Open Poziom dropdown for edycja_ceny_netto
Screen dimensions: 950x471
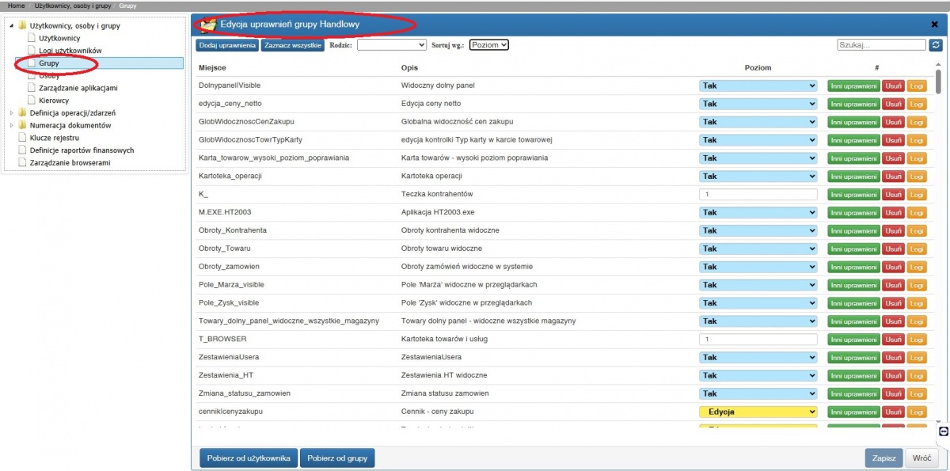click(758, 104)
